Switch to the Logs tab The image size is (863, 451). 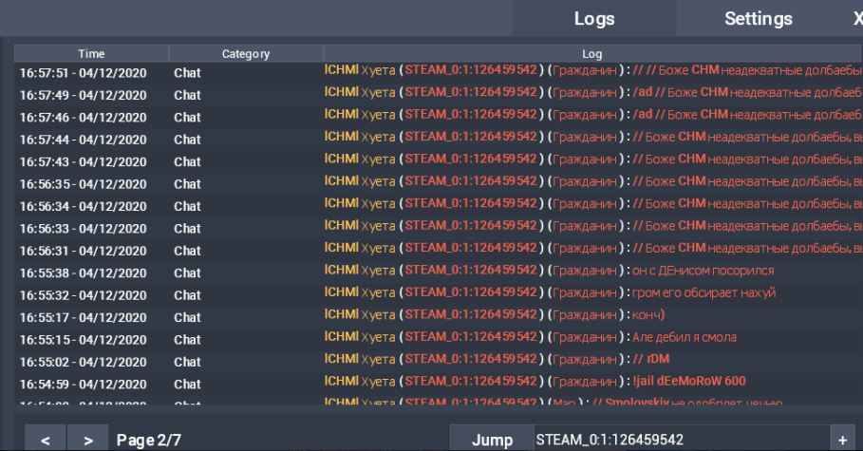pyautogui.click(x=594, y=18)
